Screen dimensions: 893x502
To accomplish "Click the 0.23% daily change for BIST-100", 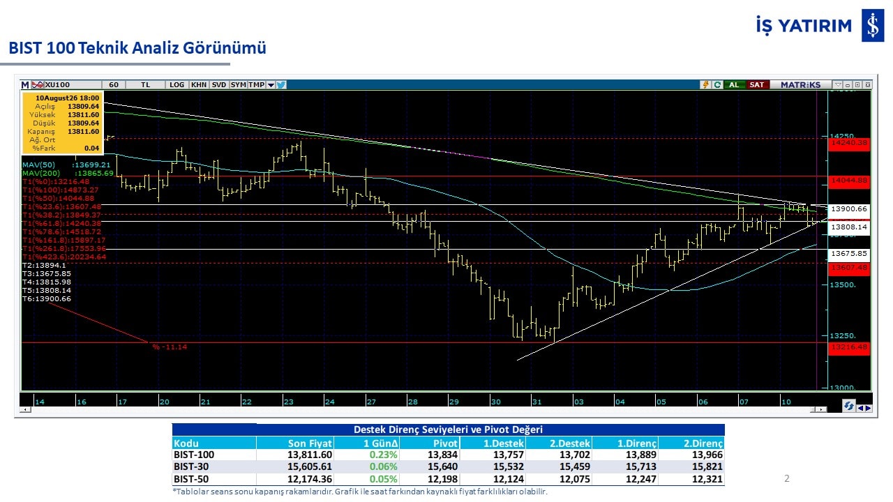I will (x=384, y=455).
